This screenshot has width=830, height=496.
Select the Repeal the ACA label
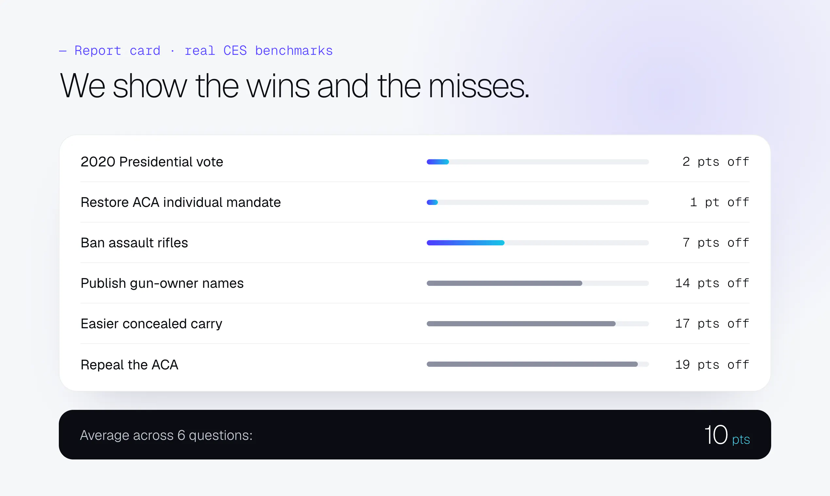coord(129,364)
